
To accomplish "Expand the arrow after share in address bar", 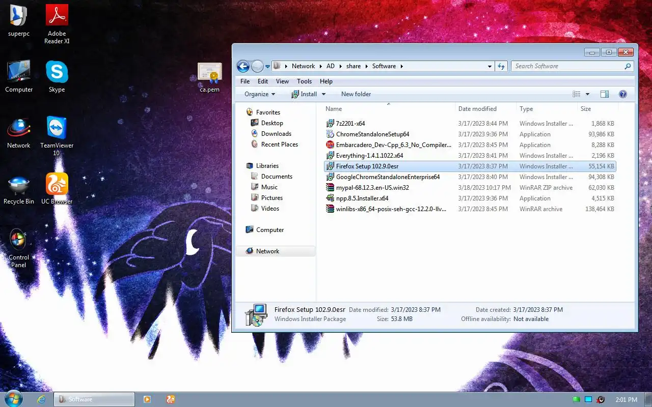I will (x=366, y=66).
